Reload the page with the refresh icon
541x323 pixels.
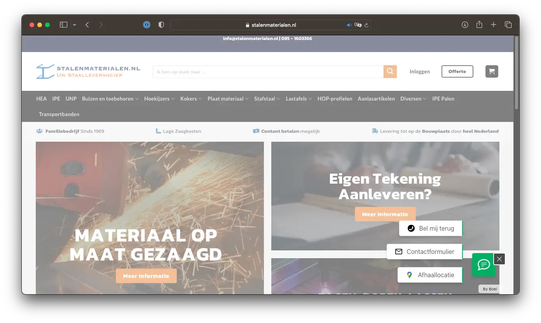(366, 25)
